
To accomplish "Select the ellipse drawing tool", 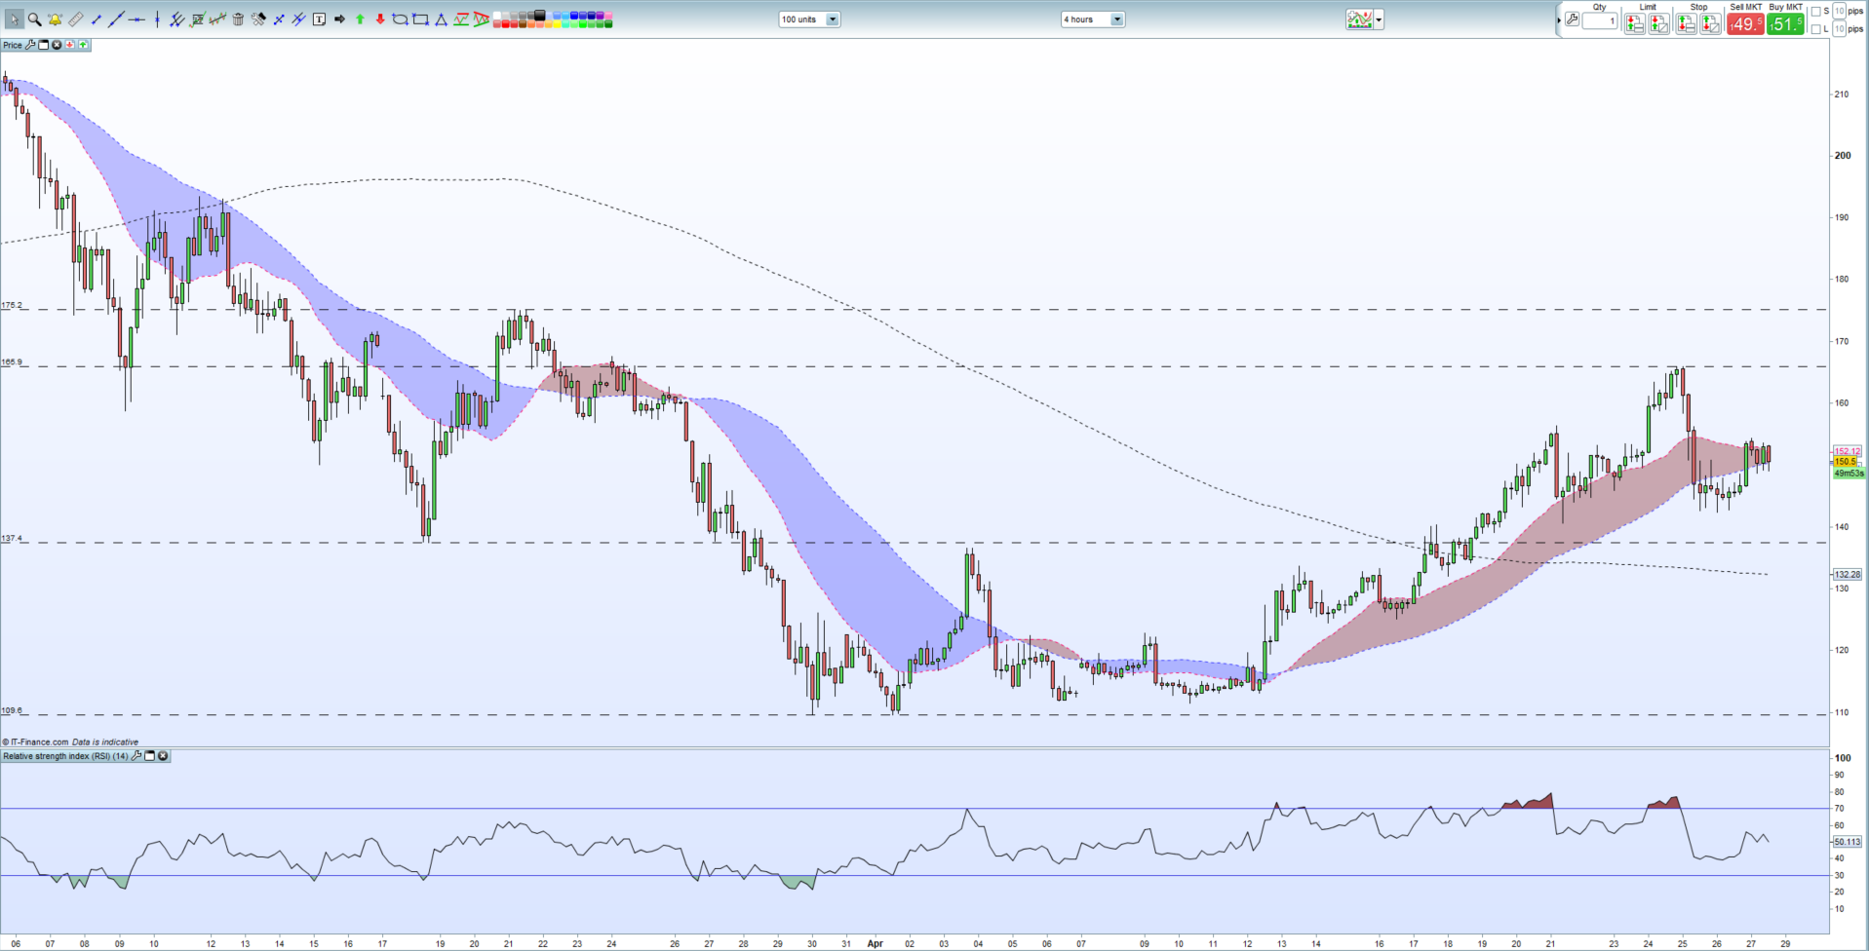I will click(400, 19).
